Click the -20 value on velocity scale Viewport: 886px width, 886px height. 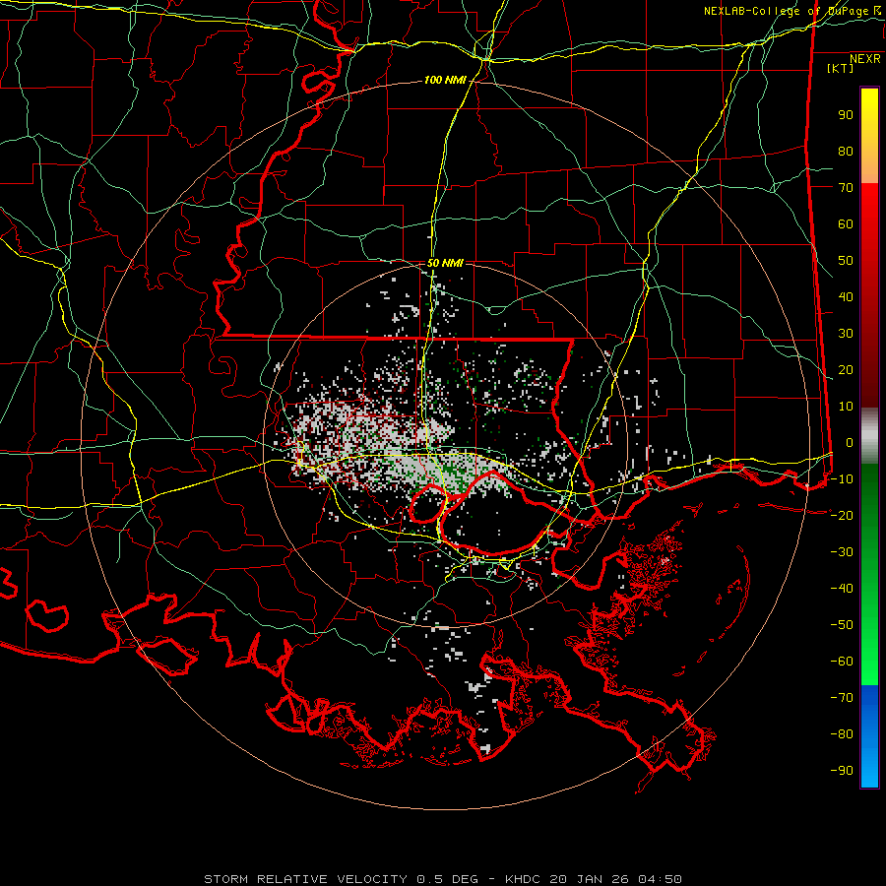[x=842, y=516]
